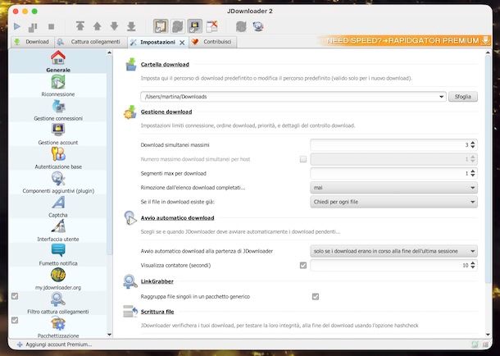Open Gestione connessioni settings
The image size is (500, 356).
[58, 110]
